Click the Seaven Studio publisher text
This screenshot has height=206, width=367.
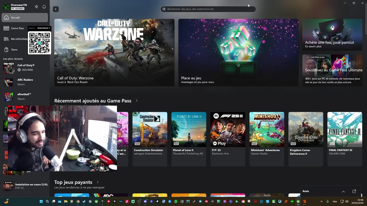259,154
